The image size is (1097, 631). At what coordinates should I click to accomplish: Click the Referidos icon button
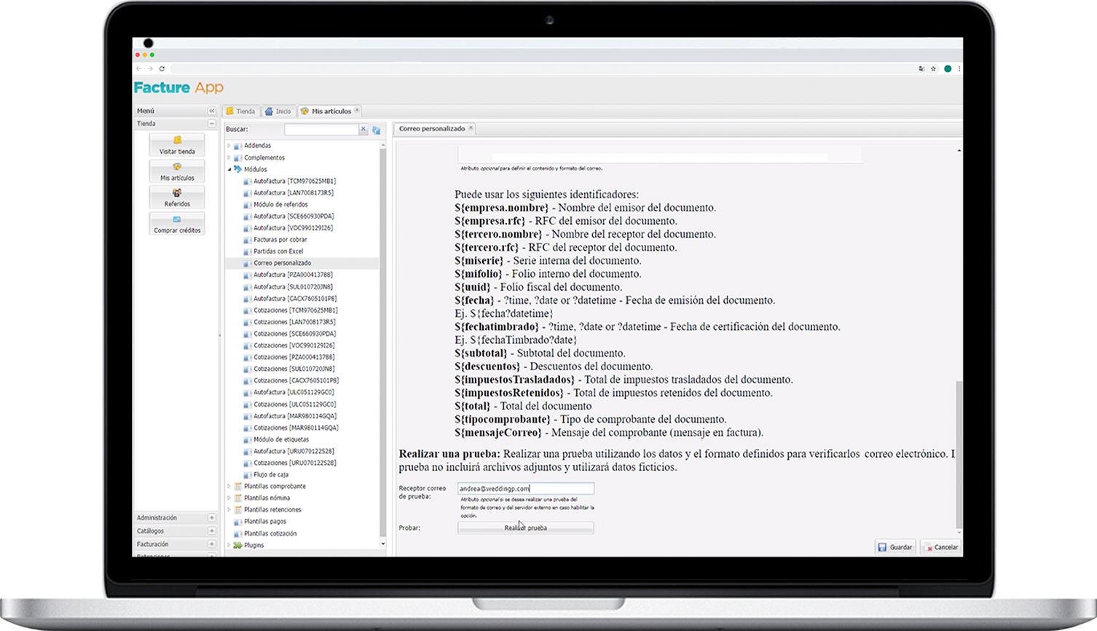click(177, 197)
